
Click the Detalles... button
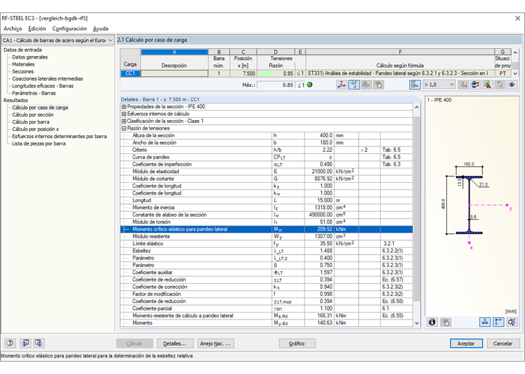[x=175, y=344]
